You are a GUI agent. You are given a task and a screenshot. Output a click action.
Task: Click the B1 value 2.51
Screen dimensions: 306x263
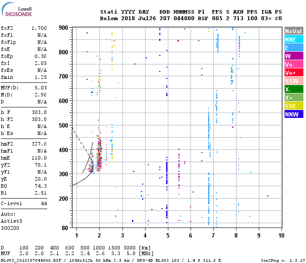pos(41,193)
